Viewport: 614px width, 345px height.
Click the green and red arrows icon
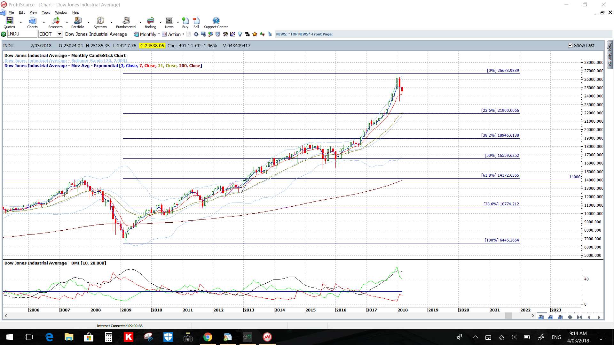click(262, 34)
